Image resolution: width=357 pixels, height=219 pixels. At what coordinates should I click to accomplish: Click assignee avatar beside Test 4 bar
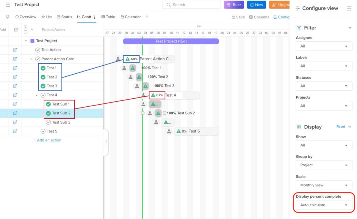pos(143,95)
